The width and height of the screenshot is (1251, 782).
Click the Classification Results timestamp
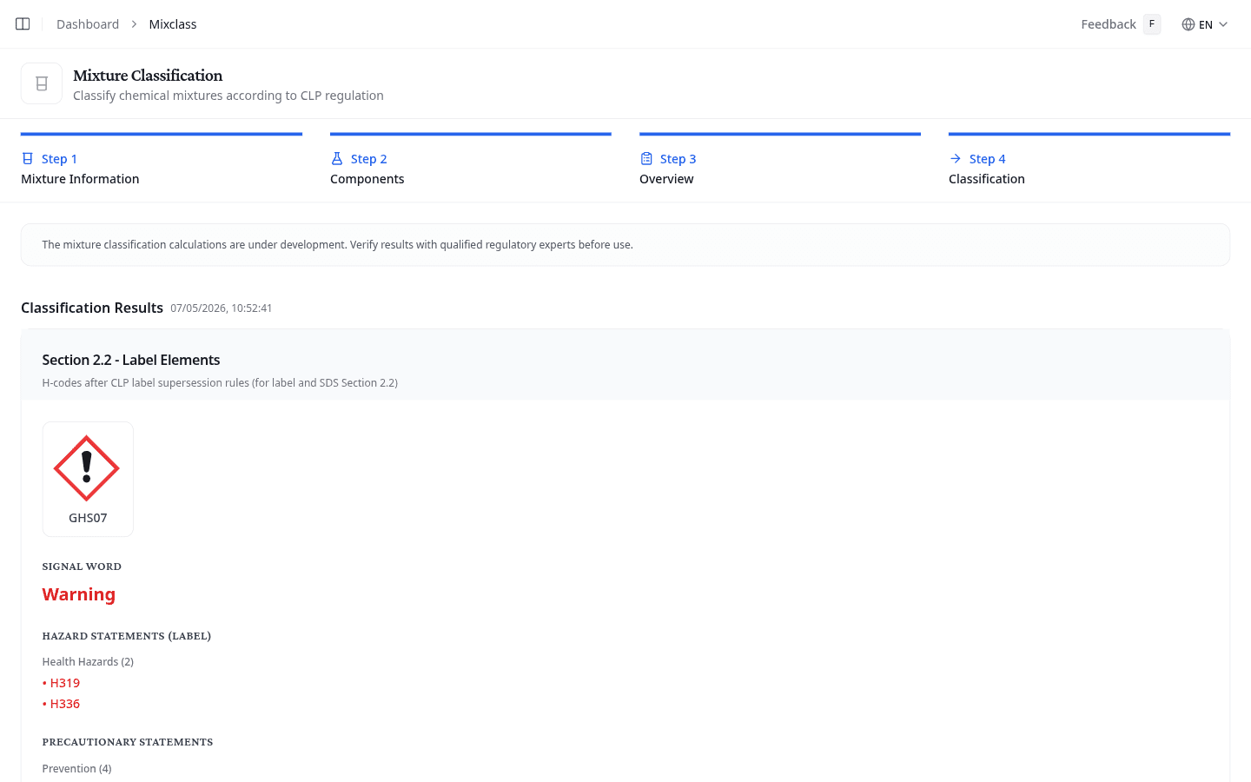coord(222,308)
